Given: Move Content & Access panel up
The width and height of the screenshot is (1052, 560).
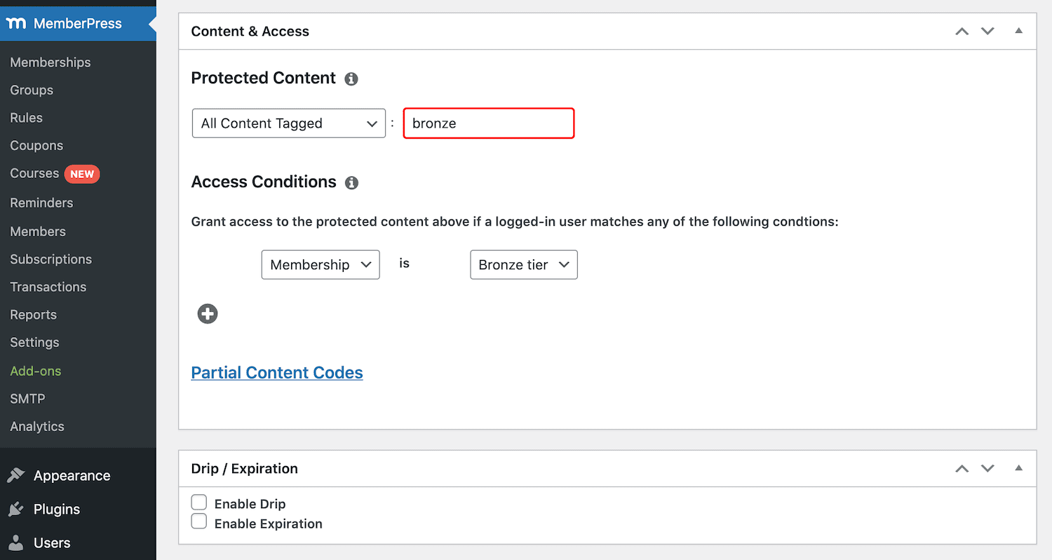Looking at the screenshot, I should coord(962,32).
